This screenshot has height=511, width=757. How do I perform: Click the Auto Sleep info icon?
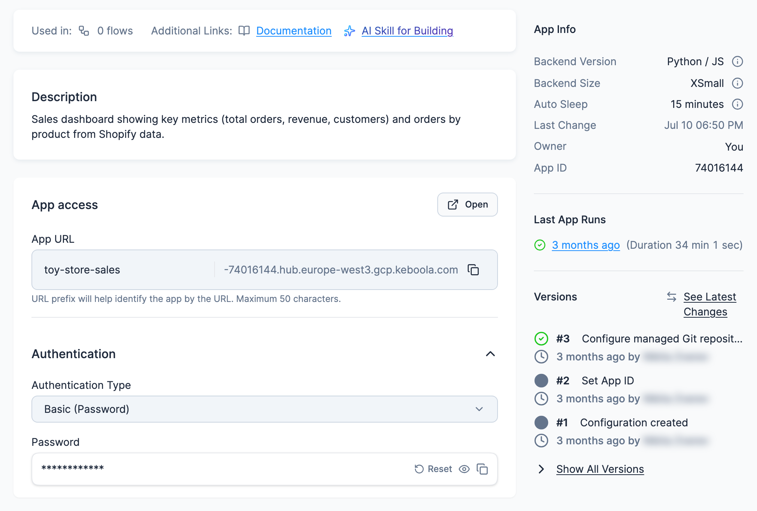pyautogui.click(x=738, y=104)
